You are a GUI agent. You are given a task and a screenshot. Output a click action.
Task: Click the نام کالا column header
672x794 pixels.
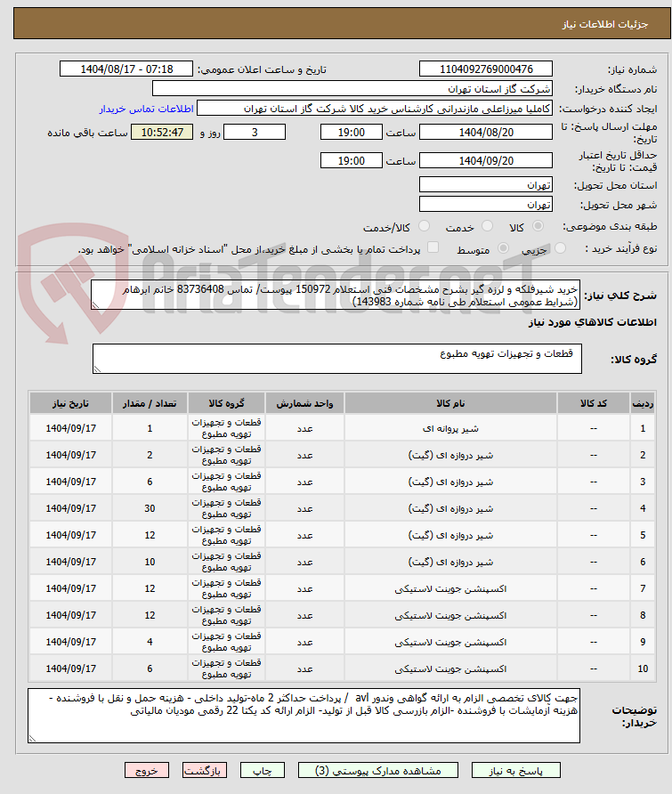pyautogui.click(x=450, y=403)
